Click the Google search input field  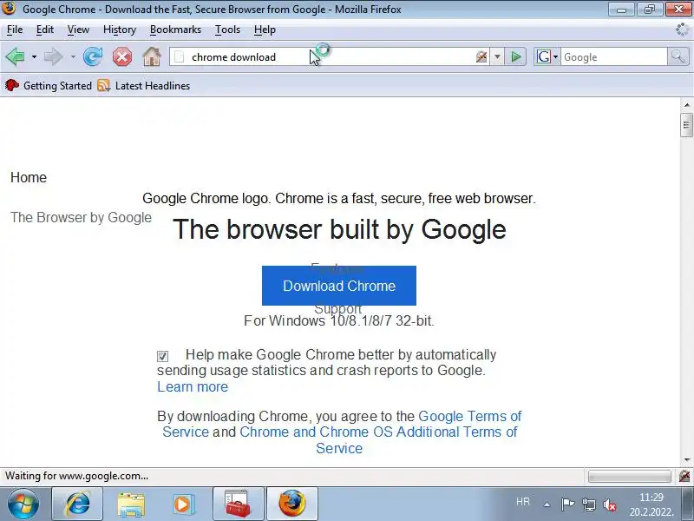pyautogui.click(x=614, y=56)
